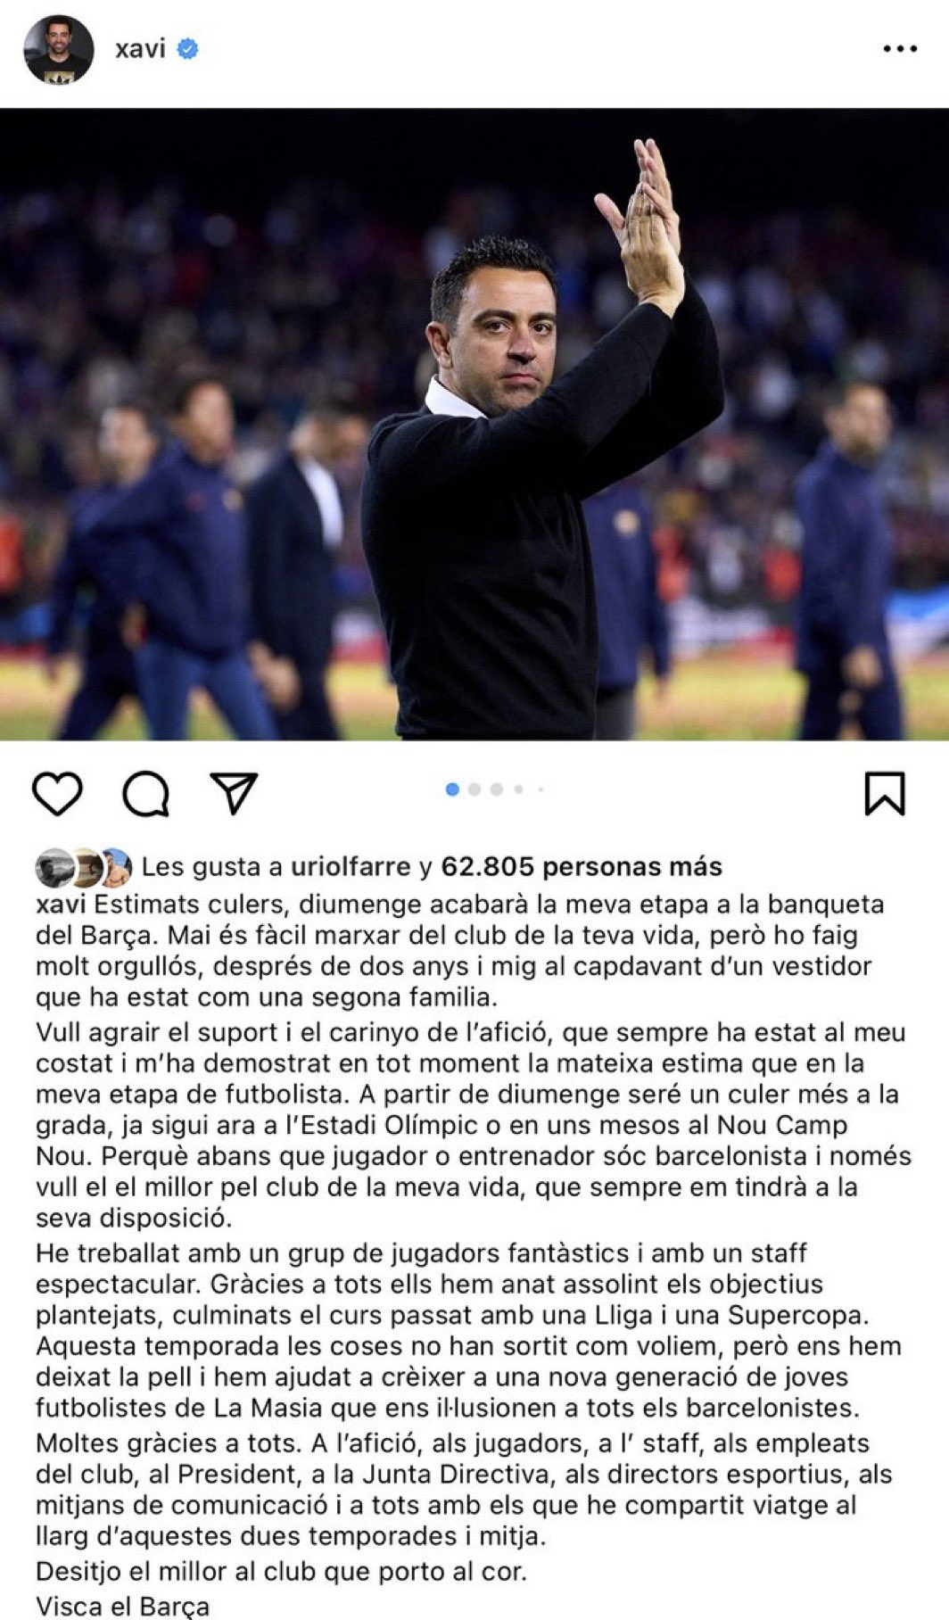
Task: Tap the liker avatars beside Les gusta
Action: (x=84, y=866)
